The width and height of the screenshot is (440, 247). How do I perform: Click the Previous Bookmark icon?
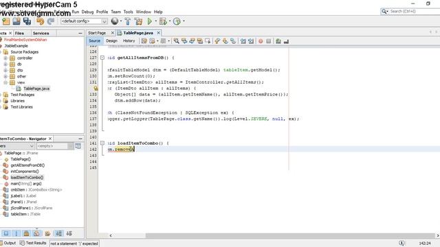point(217,41)
